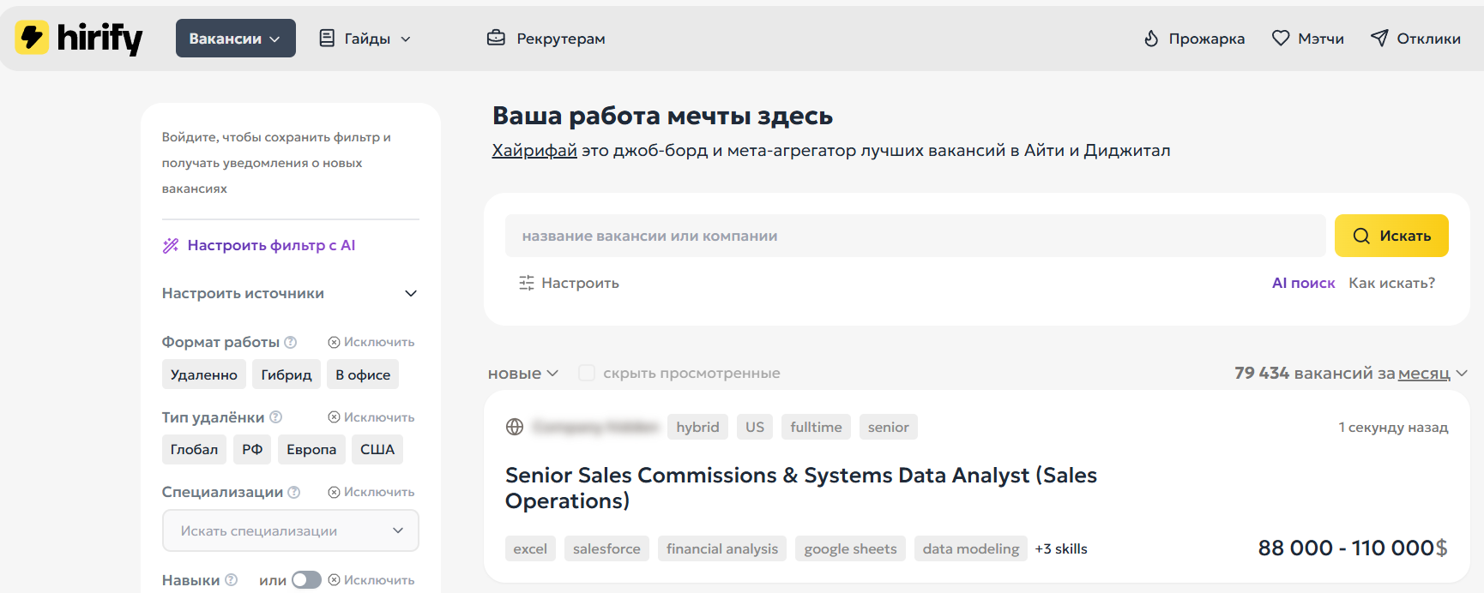Open Мэтчи via the heart icon
This screenshot has height=593, width=1484.
1280,39
